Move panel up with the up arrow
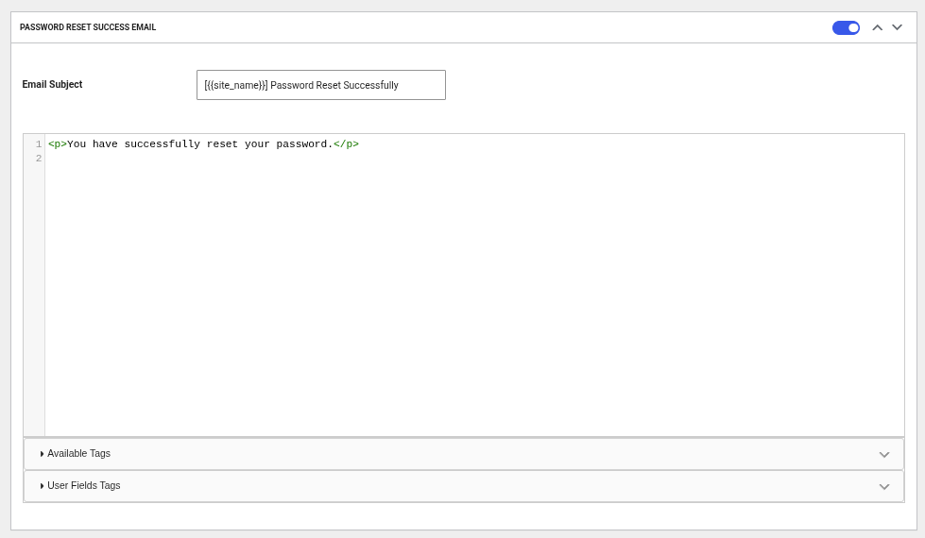This screenshot has height=538, width=925. 877,27
